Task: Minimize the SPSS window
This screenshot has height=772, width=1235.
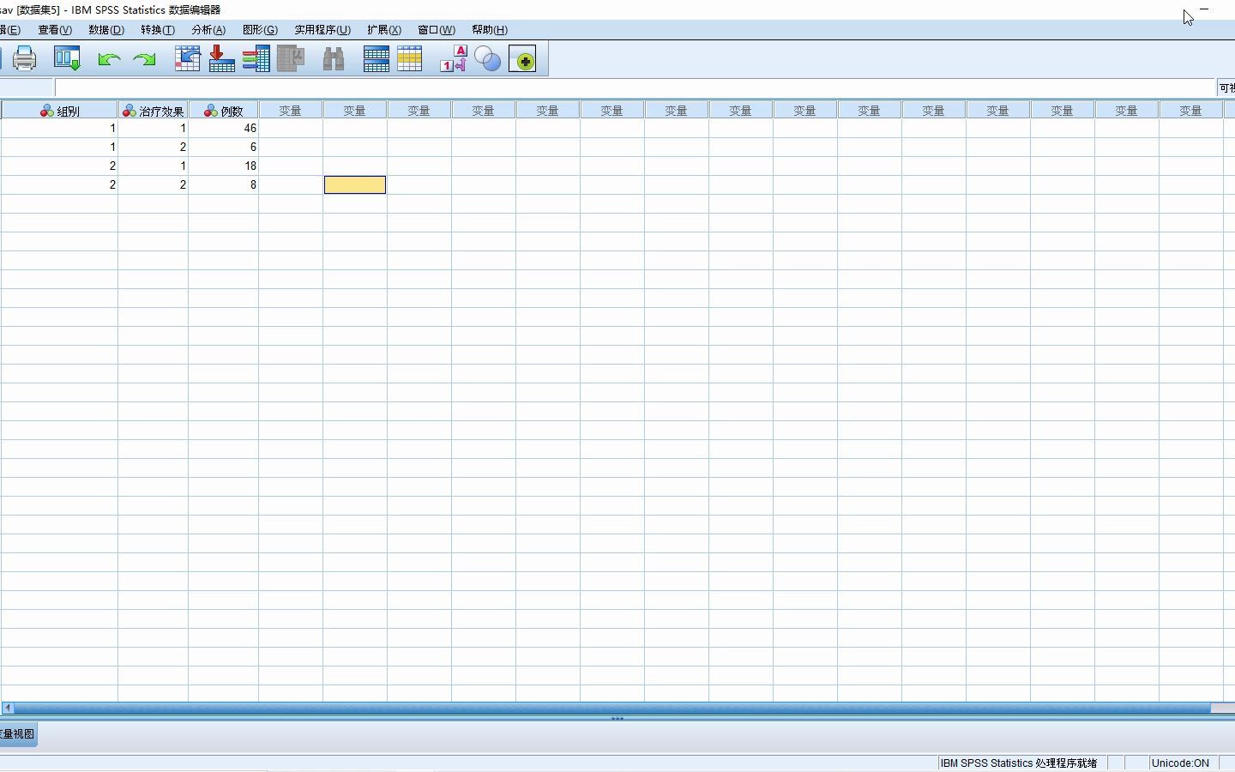Action: [x=1204, y=9]
